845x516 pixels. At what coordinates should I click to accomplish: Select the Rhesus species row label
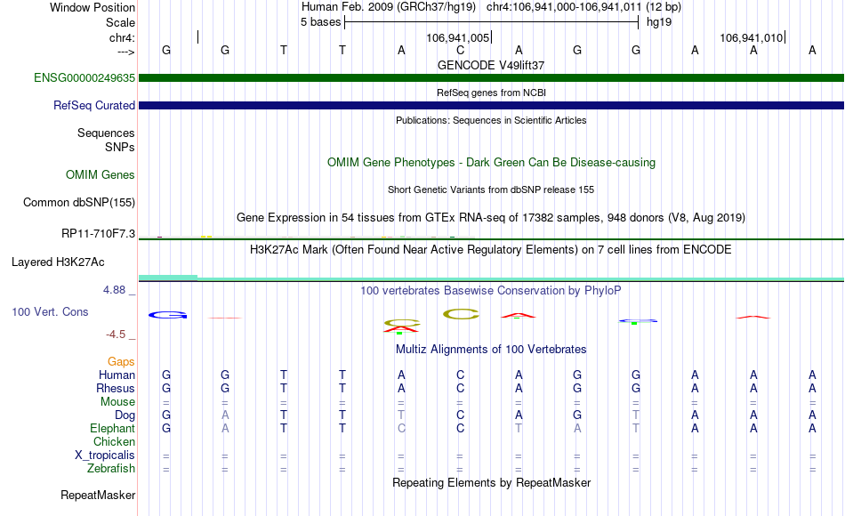click(x=116, y=388)
